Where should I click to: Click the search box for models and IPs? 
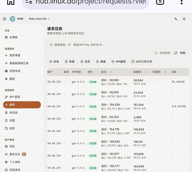[x=118, y=45]
